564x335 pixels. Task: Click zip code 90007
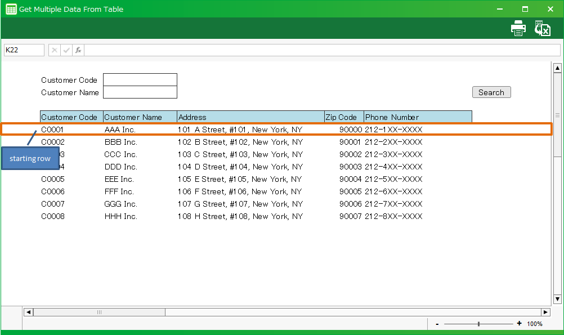(x=351, y=216)
